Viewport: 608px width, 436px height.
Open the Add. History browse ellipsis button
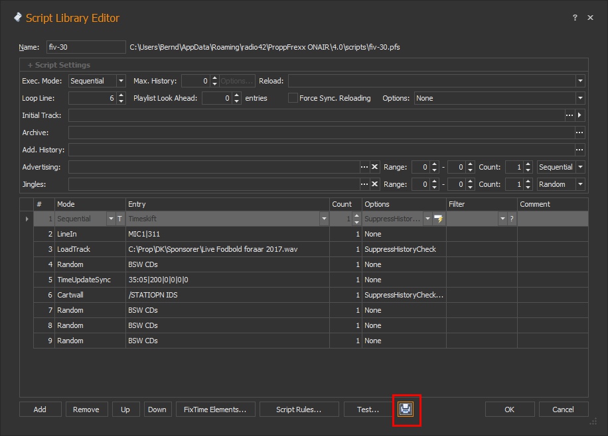[x=579, y=150]
